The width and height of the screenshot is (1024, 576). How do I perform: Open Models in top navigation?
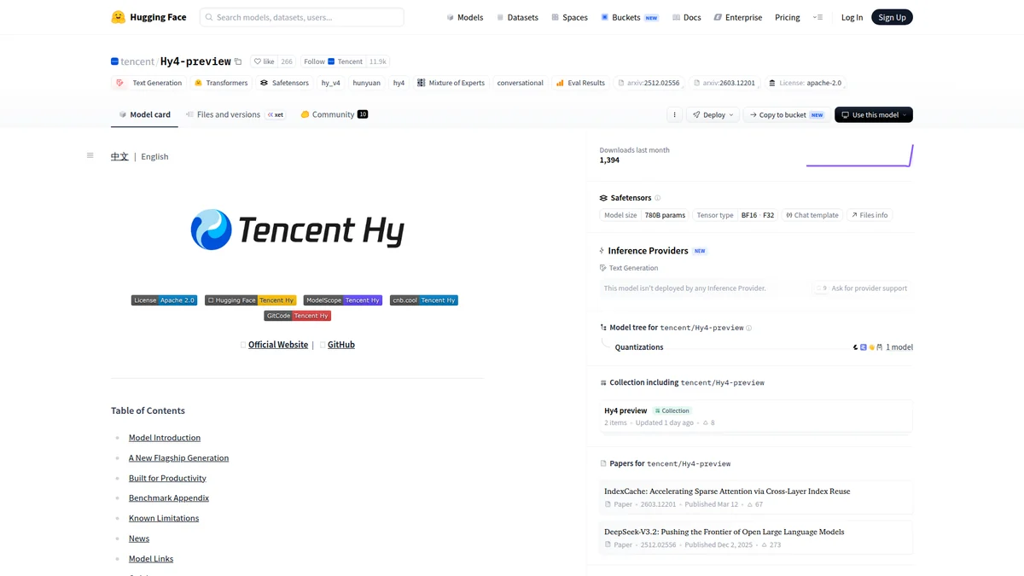(x=465, y=17)
